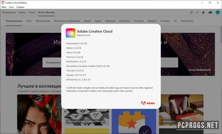Select the Векторные изображения category
The image size is (222, 134).
point(67,21)
